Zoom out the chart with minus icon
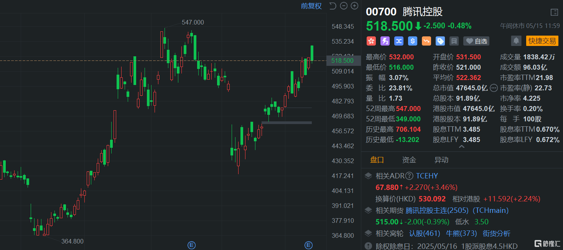This screenshot has width=563, height=250. point(344,6)
